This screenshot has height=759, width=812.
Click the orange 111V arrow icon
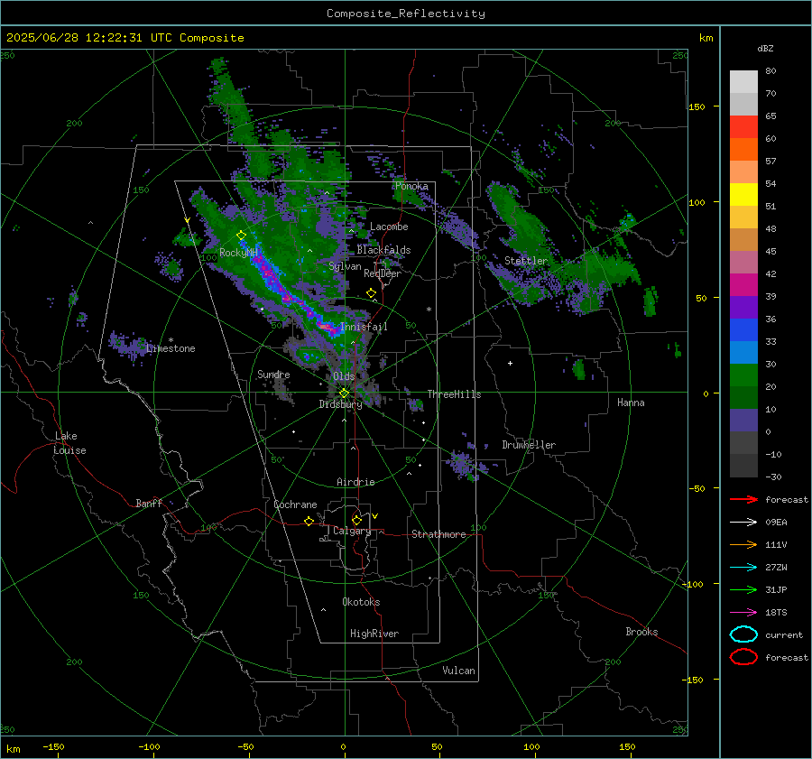[x=743, y=544]
